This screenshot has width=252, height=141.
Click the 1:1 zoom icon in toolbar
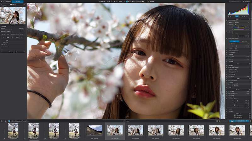[117, 2]
